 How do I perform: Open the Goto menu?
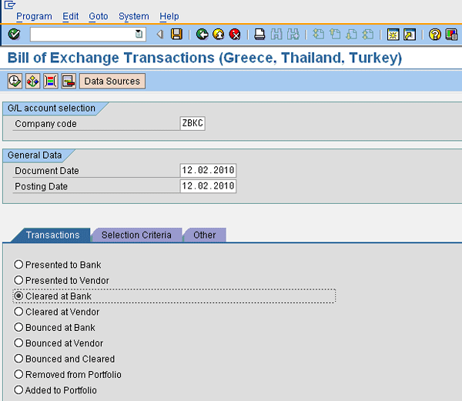coord(98,16)
